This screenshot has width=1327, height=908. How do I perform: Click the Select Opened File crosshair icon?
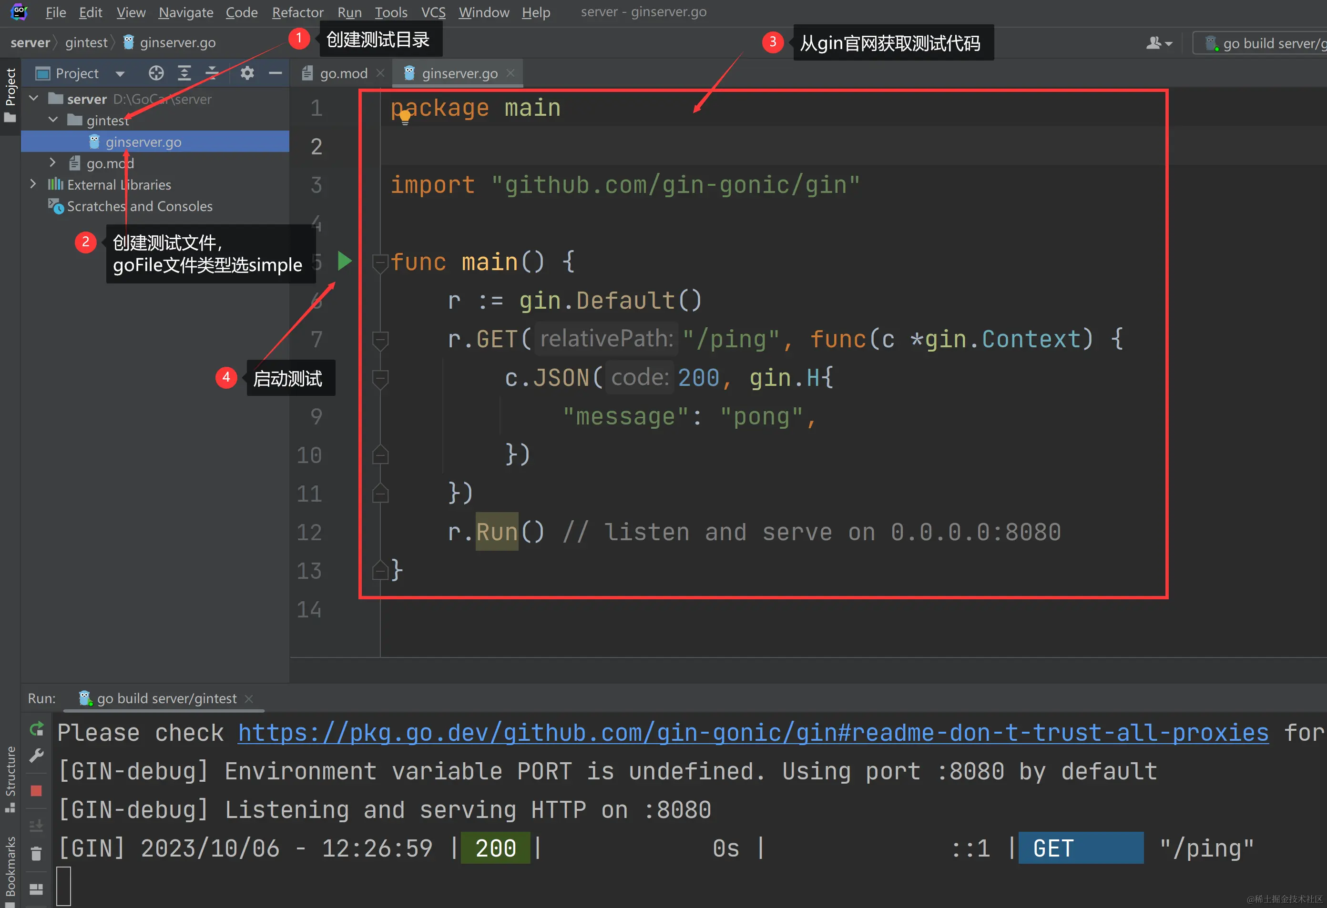[156, 73]
